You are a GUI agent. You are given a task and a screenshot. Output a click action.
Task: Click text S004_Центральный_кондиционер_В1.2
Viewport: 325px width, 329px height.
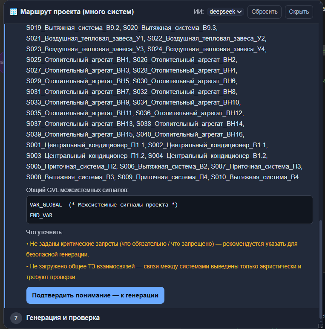tap(207, 156)
